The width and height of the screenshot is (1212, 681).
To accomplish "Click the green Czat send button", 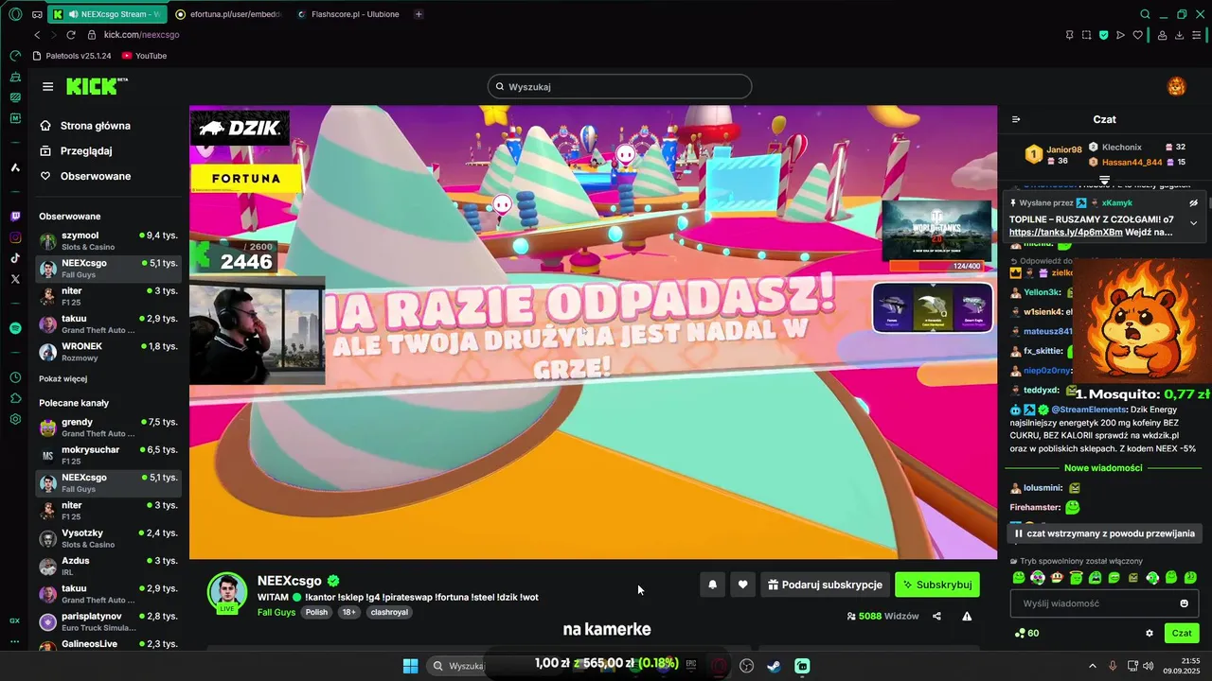I will pyautogui.click(x=1182, y=633).
